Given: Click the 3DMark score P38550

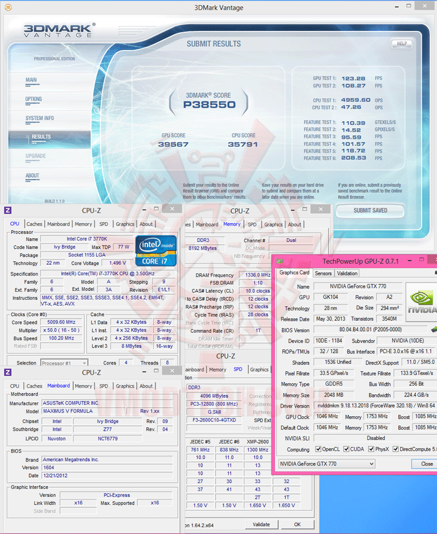Looking at the screenshot, I should [x=209, y=104].
